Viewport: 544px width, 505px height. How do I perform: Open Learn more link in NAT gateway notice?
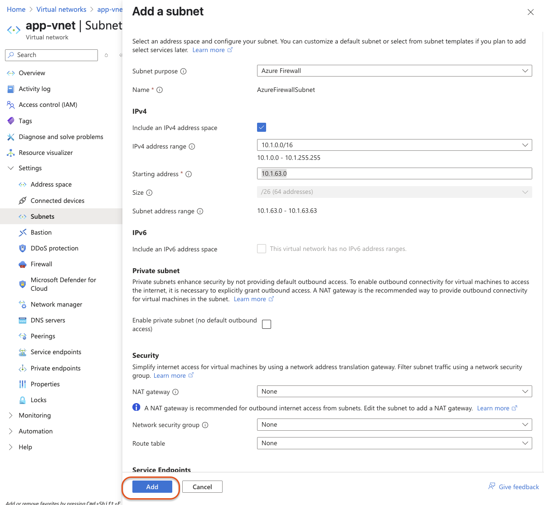point(497,408)
